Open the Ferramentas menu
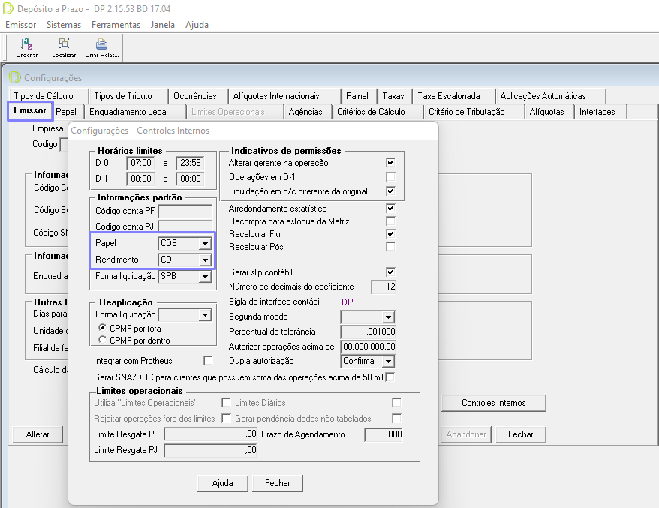 [x=116, y=25]
